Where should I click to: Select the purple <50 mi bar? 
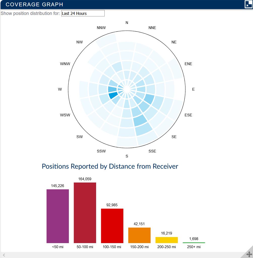point(58,216)
